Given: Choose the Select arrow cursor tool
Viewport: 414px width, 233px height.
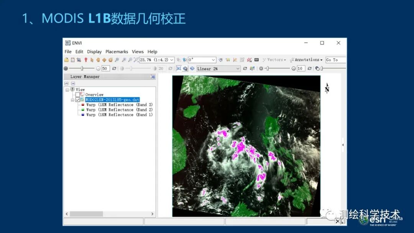Looking at the screenshot, I should (x=92, y=60).
